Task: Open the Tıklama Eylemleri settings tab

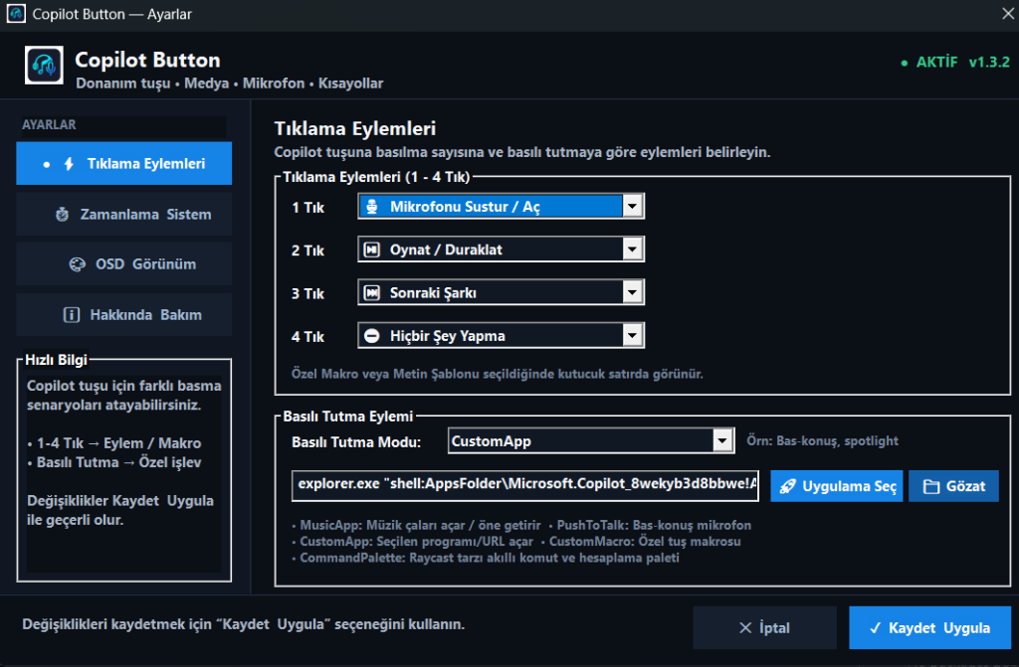Action: (124, 164)
